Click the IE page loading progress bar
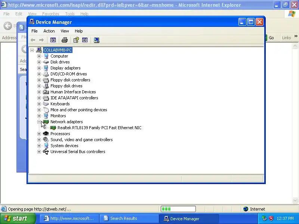Screen dimensions: 299x224 pos(178,209)
